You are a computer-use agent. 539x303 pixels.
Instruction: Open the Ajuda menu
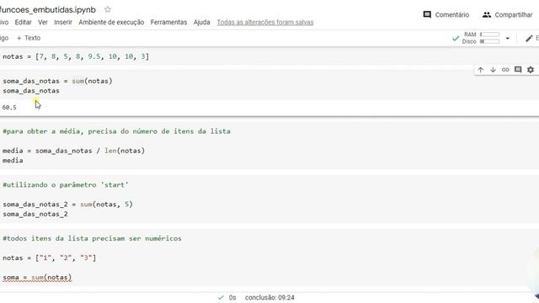(x=201, y=23)
